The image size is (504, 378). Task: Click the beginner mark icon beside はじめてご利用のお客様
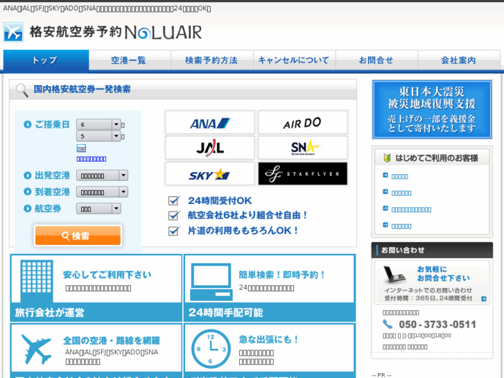[x=387, y=158]
